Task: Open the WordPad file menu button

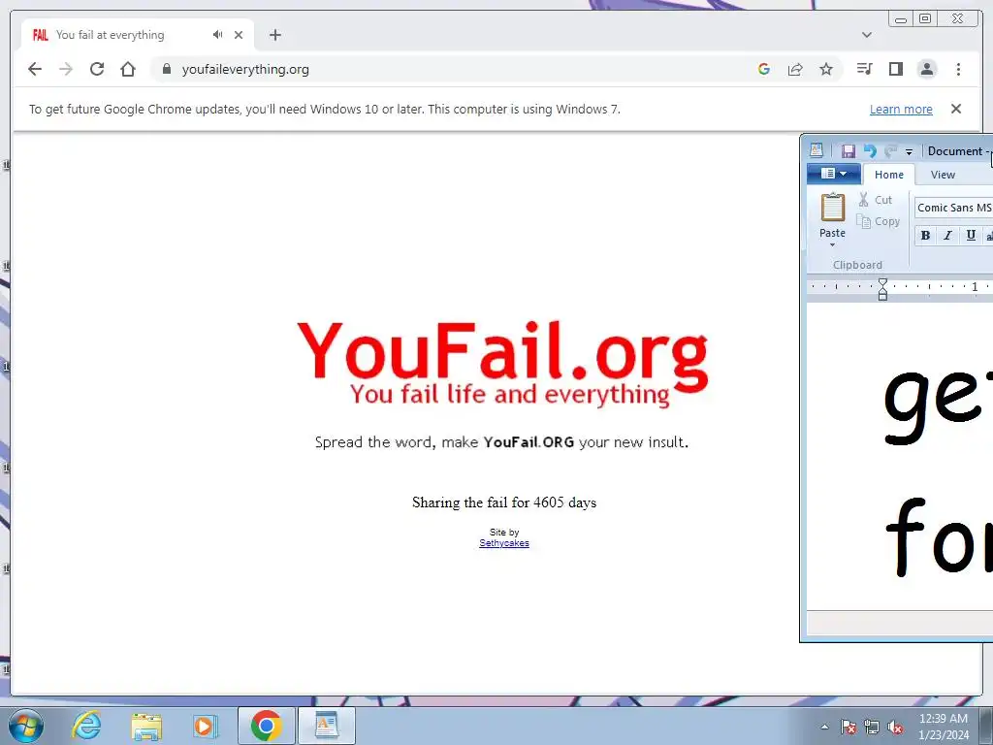Action: coord(833,174)
